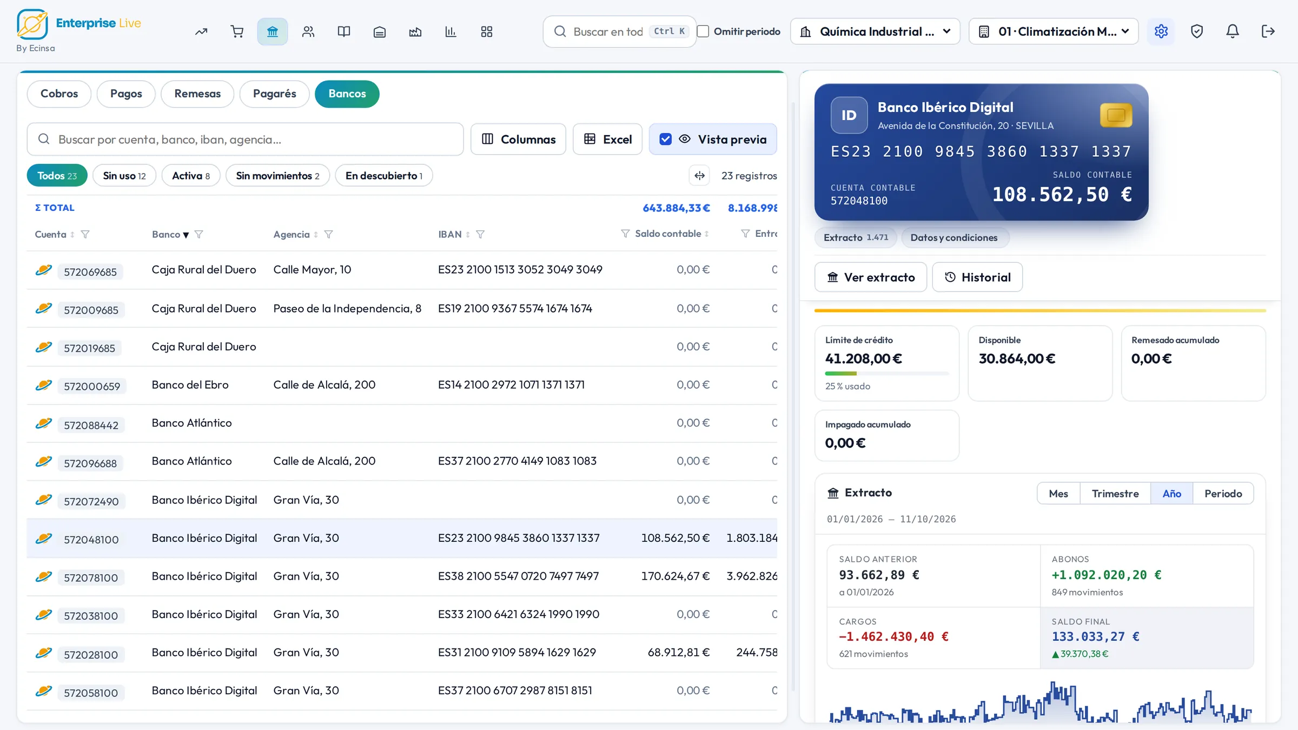Screen dimensions: 1298x730
Task: Open the bar chart reports icon
Action: (x=451, y=32)
